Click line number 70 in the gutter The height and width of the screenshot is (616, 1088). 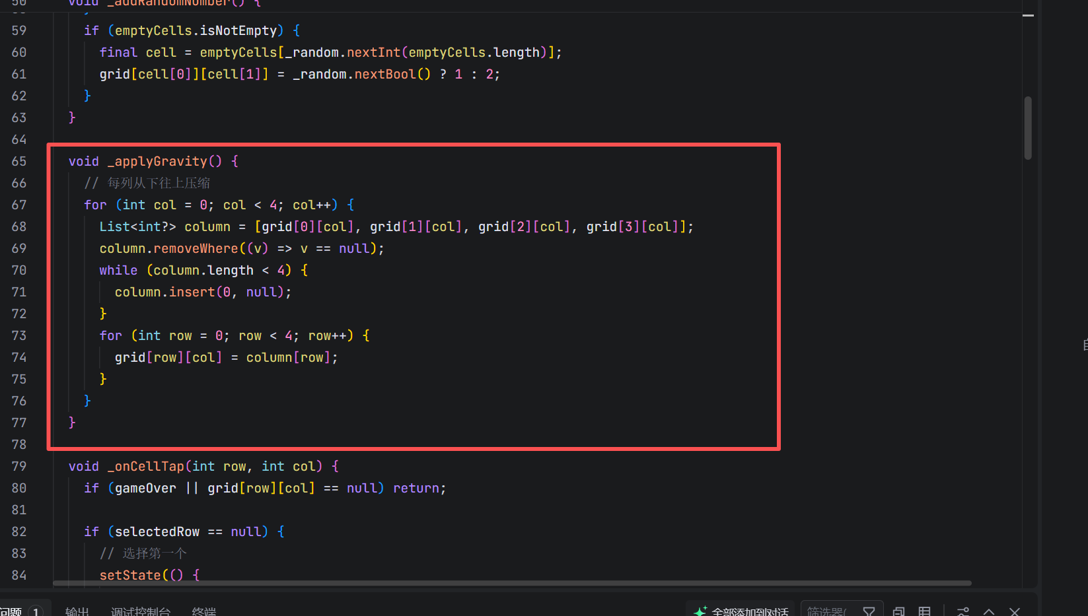pos(19,270)
